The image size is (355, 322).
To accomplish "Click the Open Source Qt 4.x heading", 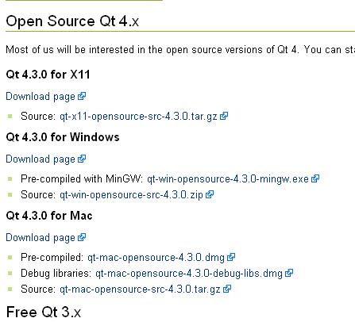I will point(72,21).
